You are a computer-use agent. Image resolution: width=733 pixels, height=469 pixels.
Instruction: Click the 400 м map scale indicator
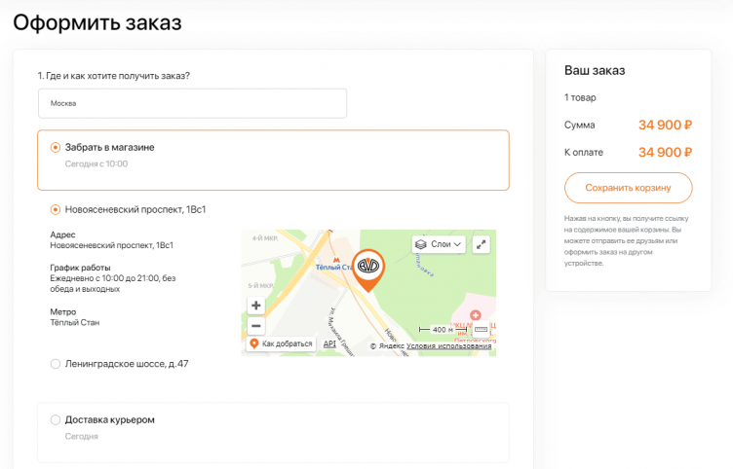point(443,330)
